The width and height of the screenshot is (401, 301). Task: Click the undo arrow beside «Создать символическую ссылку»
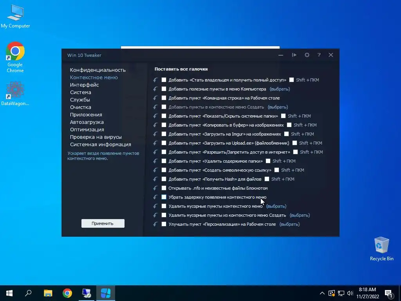tap(155, 170)
